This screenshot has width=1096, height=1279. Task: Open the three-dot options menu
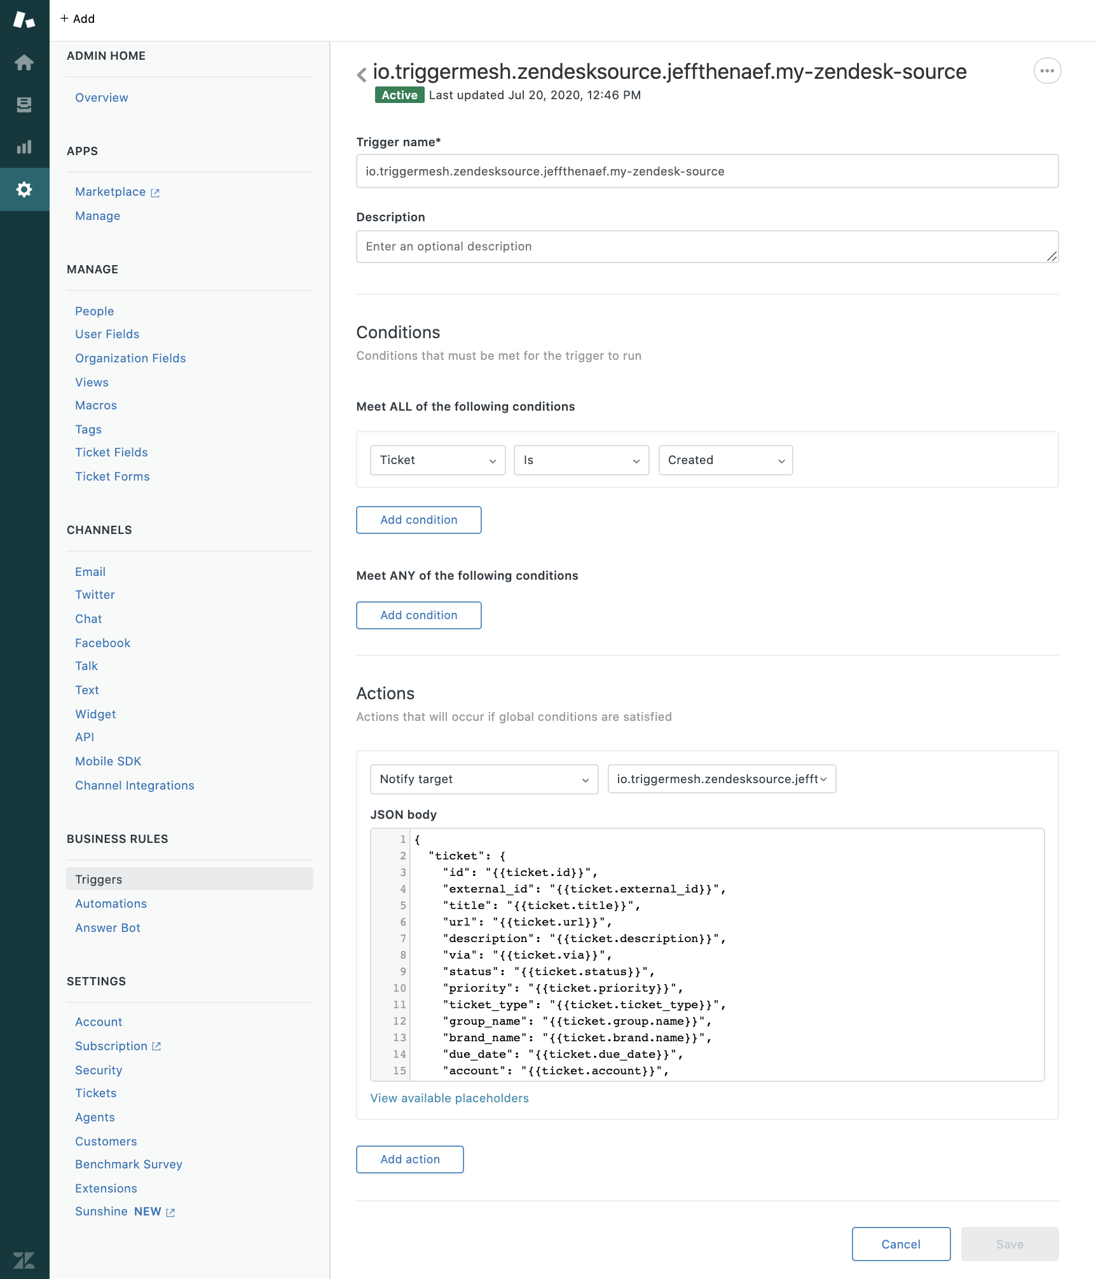1047,71
